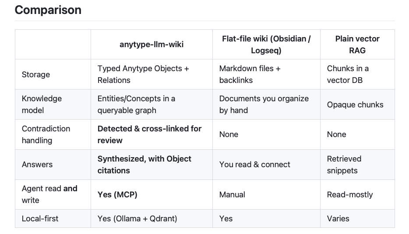
Task: Select the Read-mostly cell
Action: click(350, 194)
